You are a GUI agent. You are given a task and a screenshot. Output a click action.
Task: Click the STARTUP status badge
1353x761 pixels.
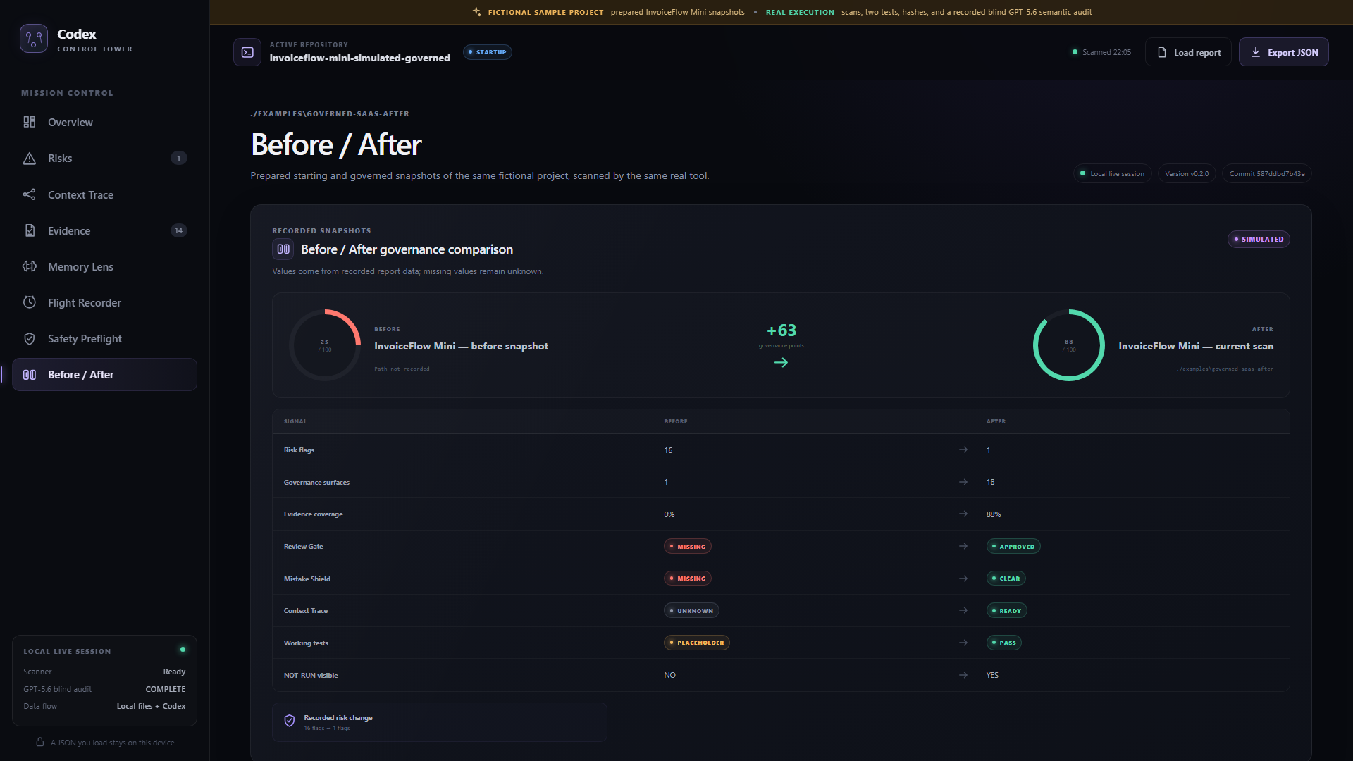488,52
